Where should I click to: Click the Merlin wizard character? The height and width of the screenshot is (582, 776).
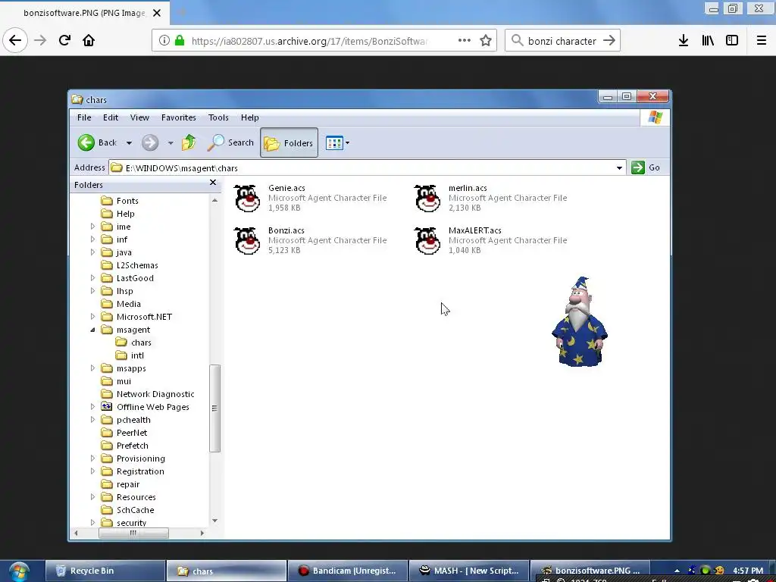579,321
